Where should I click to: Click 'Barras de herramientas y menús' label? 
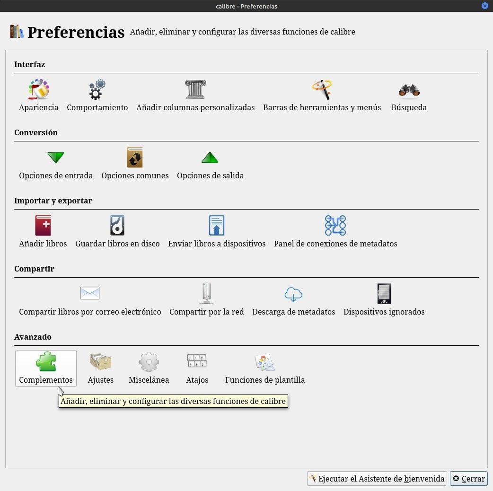[322, 107]
